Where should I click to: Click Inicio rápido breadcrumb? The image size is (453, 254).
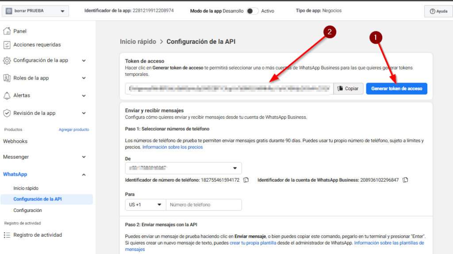[138, 42]
